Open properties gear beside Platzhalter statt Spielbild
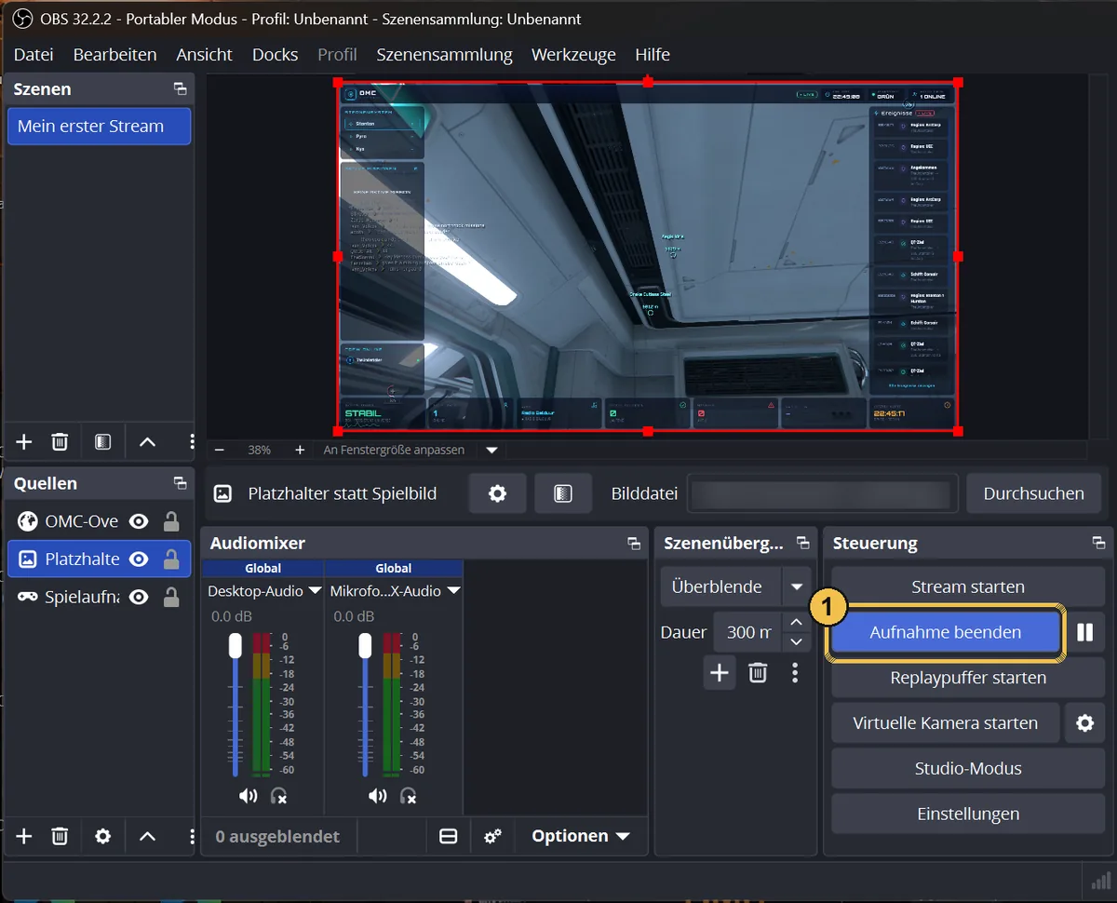Image resolution: width=1117 pixels, height=903 pixels. (498, 493)
